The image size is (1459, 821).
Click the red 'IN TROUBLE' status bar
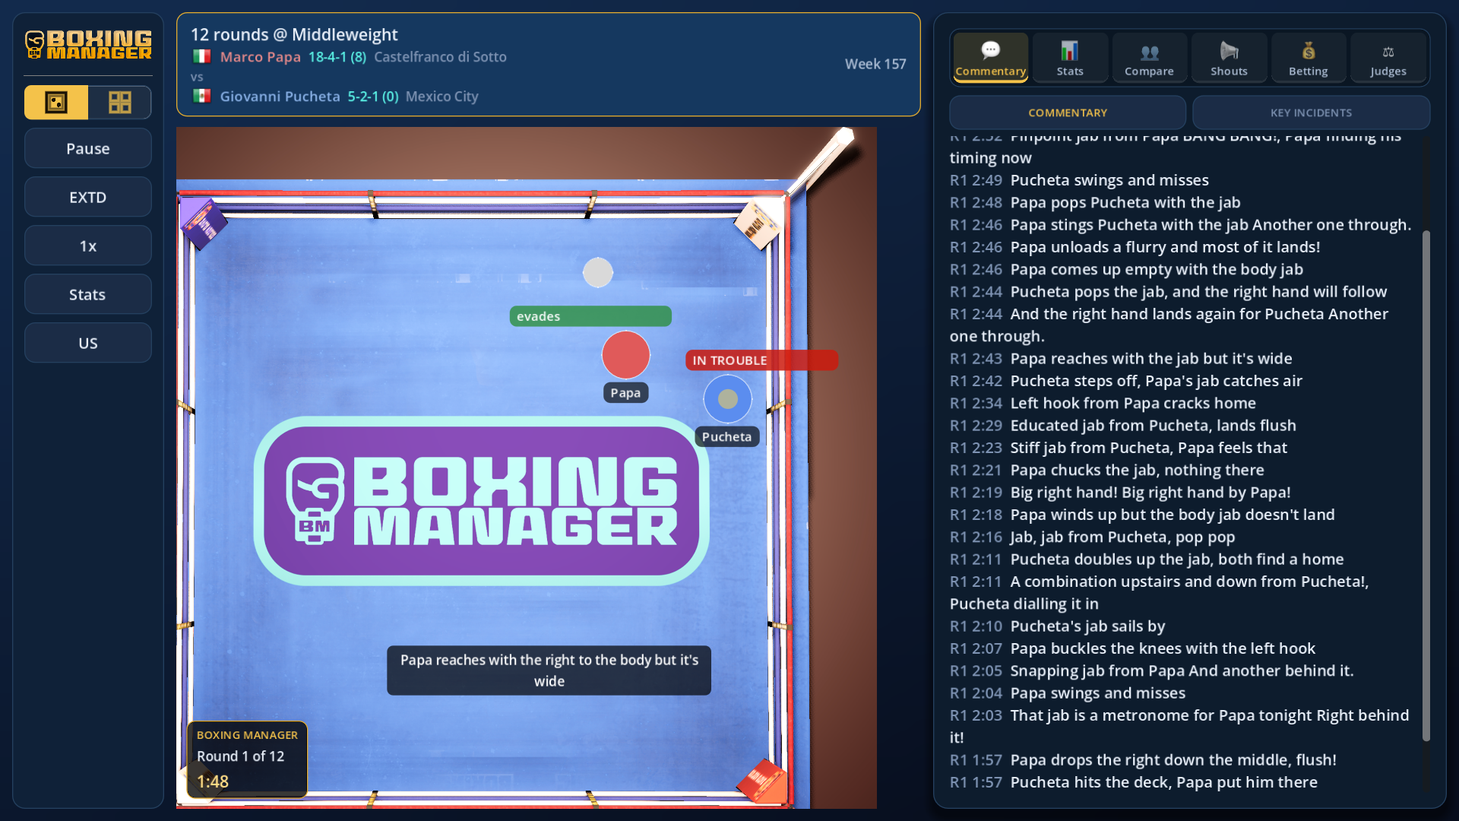tap(761, 360)
